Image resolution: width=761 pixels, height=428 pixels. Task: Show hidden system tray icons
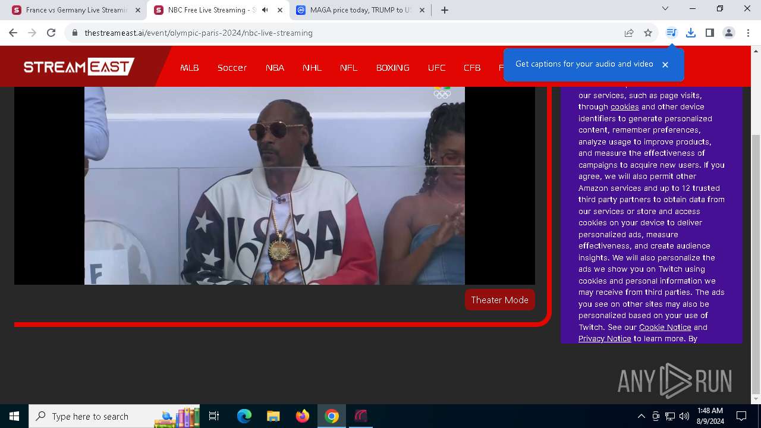(x=641, y=416)
